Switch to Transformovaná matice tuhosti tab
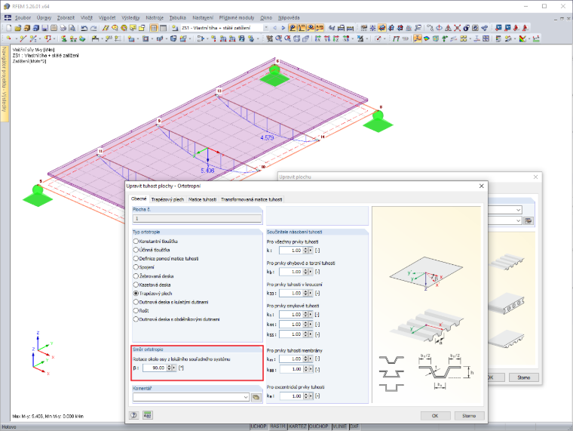This screenshot has width=573, height=431. tap(251, 199)
